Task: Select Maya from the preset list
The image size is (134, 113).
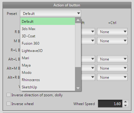Action: click(48, 65)
